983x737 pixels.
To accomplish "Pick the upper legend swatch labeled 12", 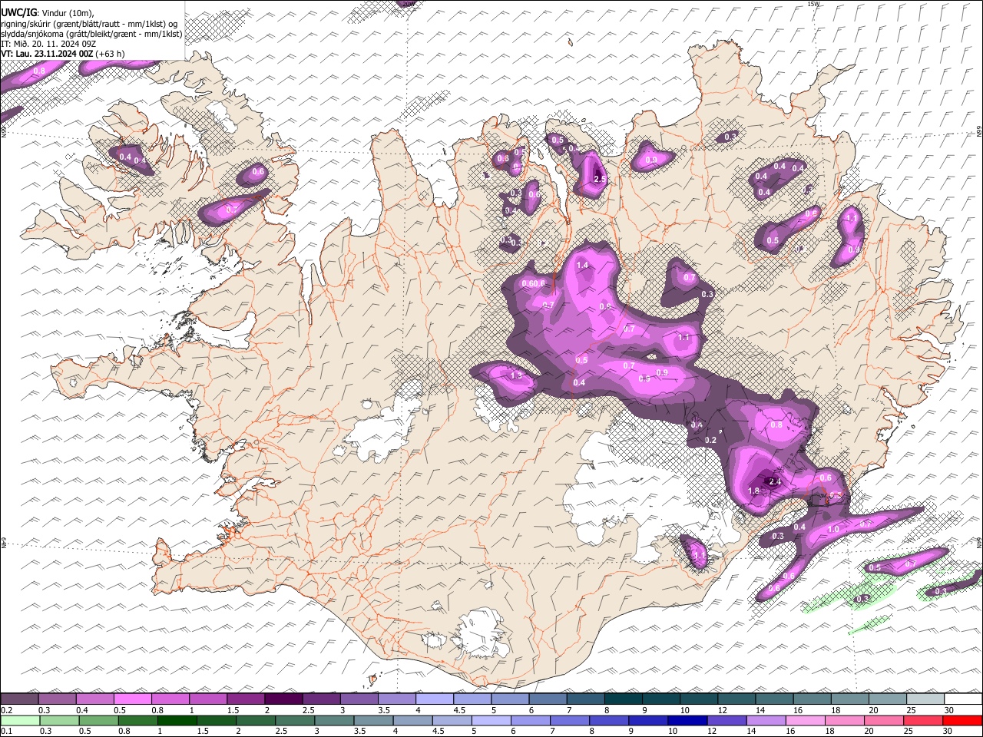I will (736, 699).
